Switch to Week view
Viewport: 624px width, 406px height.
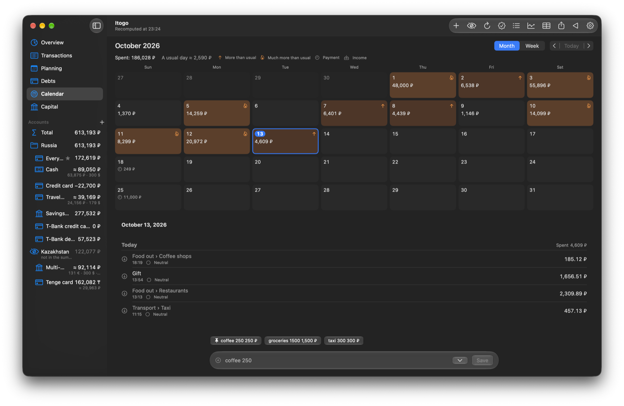pos(532,46)
